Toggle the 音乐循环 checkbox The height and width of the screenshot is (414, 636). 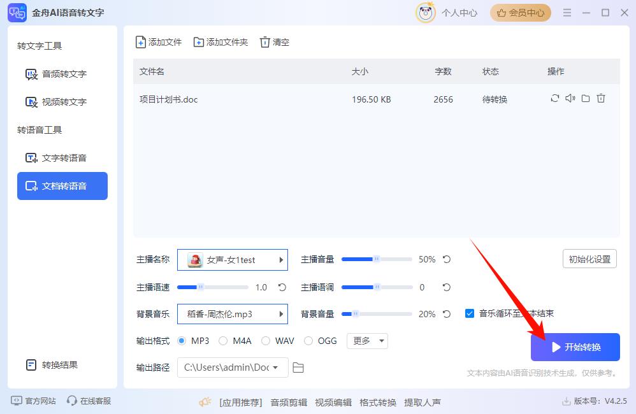click(470, 313)
